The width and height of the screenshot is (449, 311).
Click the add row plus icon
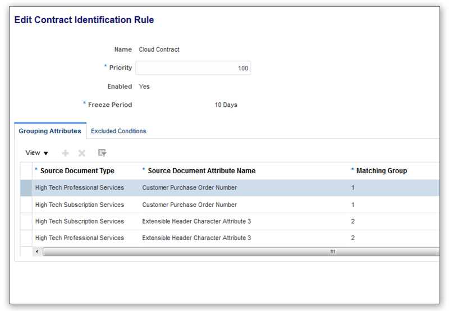pyautogui.click(x=66, y=153)
